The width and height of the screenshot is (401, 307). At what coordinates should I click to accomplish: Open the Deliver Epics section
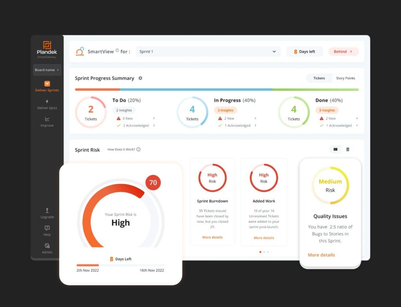point(47,104)
